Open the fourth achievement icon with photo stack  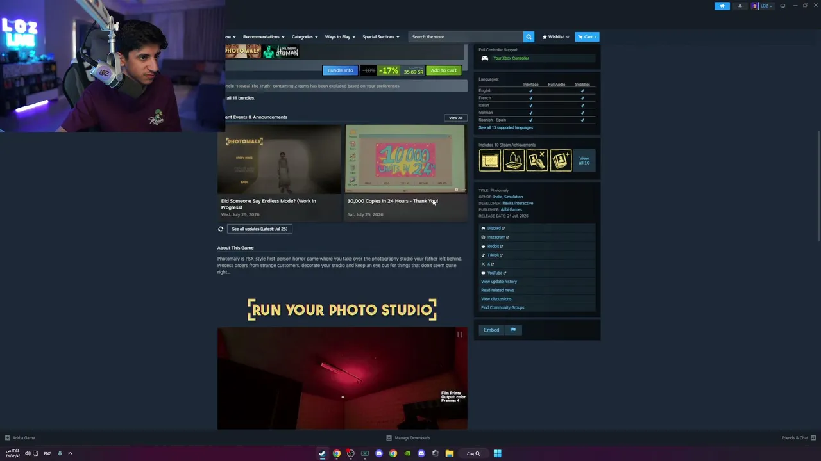point(561,160)
